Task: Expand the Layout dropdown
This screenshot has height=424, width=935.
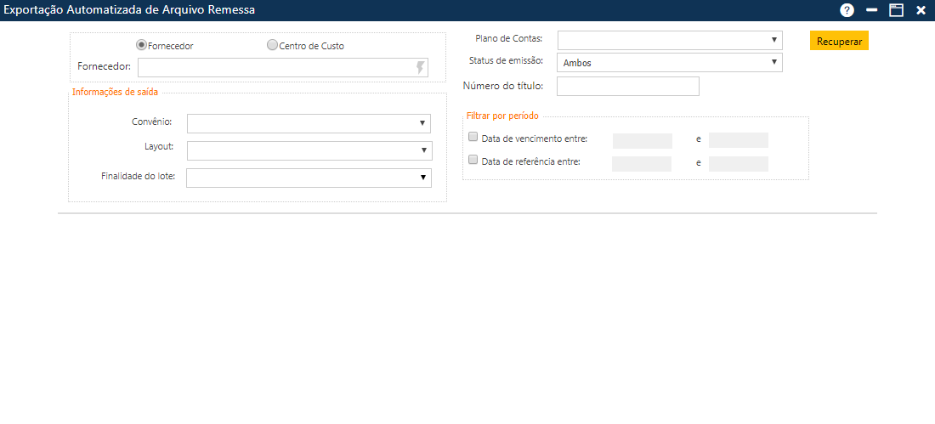Action: [309, 151]
